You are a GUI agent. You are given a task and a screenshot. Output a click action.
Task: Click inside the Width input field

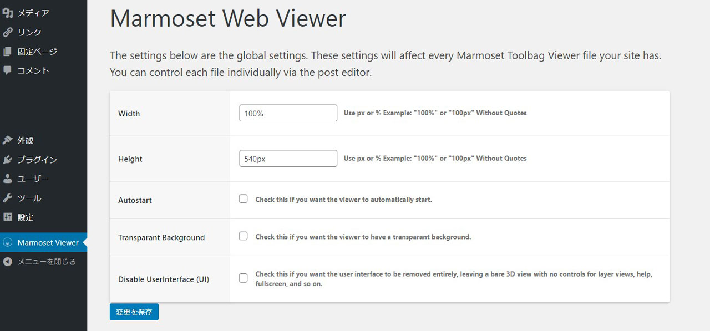pos(287,113)
